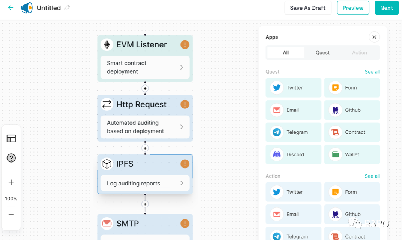
Task: Open the help question mark icon
Action: click(11, 158)
